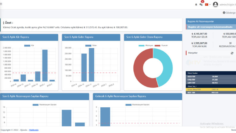Refresh the Manşetler headlines
236x133 pixels.
(232, 53)
